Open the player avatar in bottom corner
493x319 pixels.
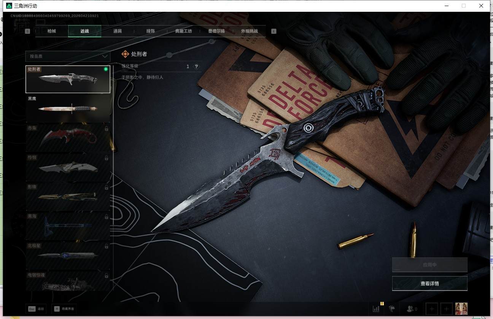pos(461,309)
